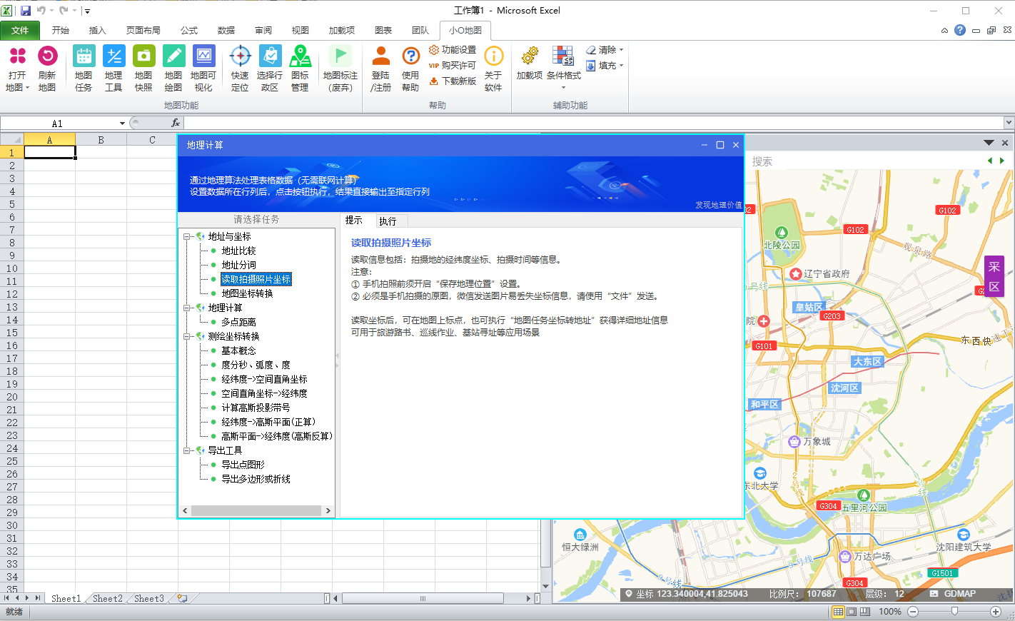1015x621 pixels.
Task: Switch to 小O地图 ribbon tab
Action: (465, 30)
